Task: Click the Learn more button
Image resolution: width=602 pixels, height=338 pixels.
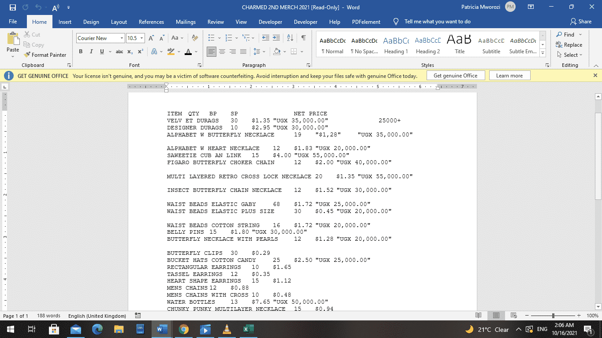Action: (509, 75)
